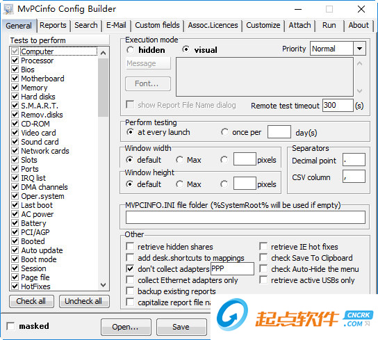Uncheck the Motherboard test
This screenshot has width=378, height=340.
(x=15, y=79)
